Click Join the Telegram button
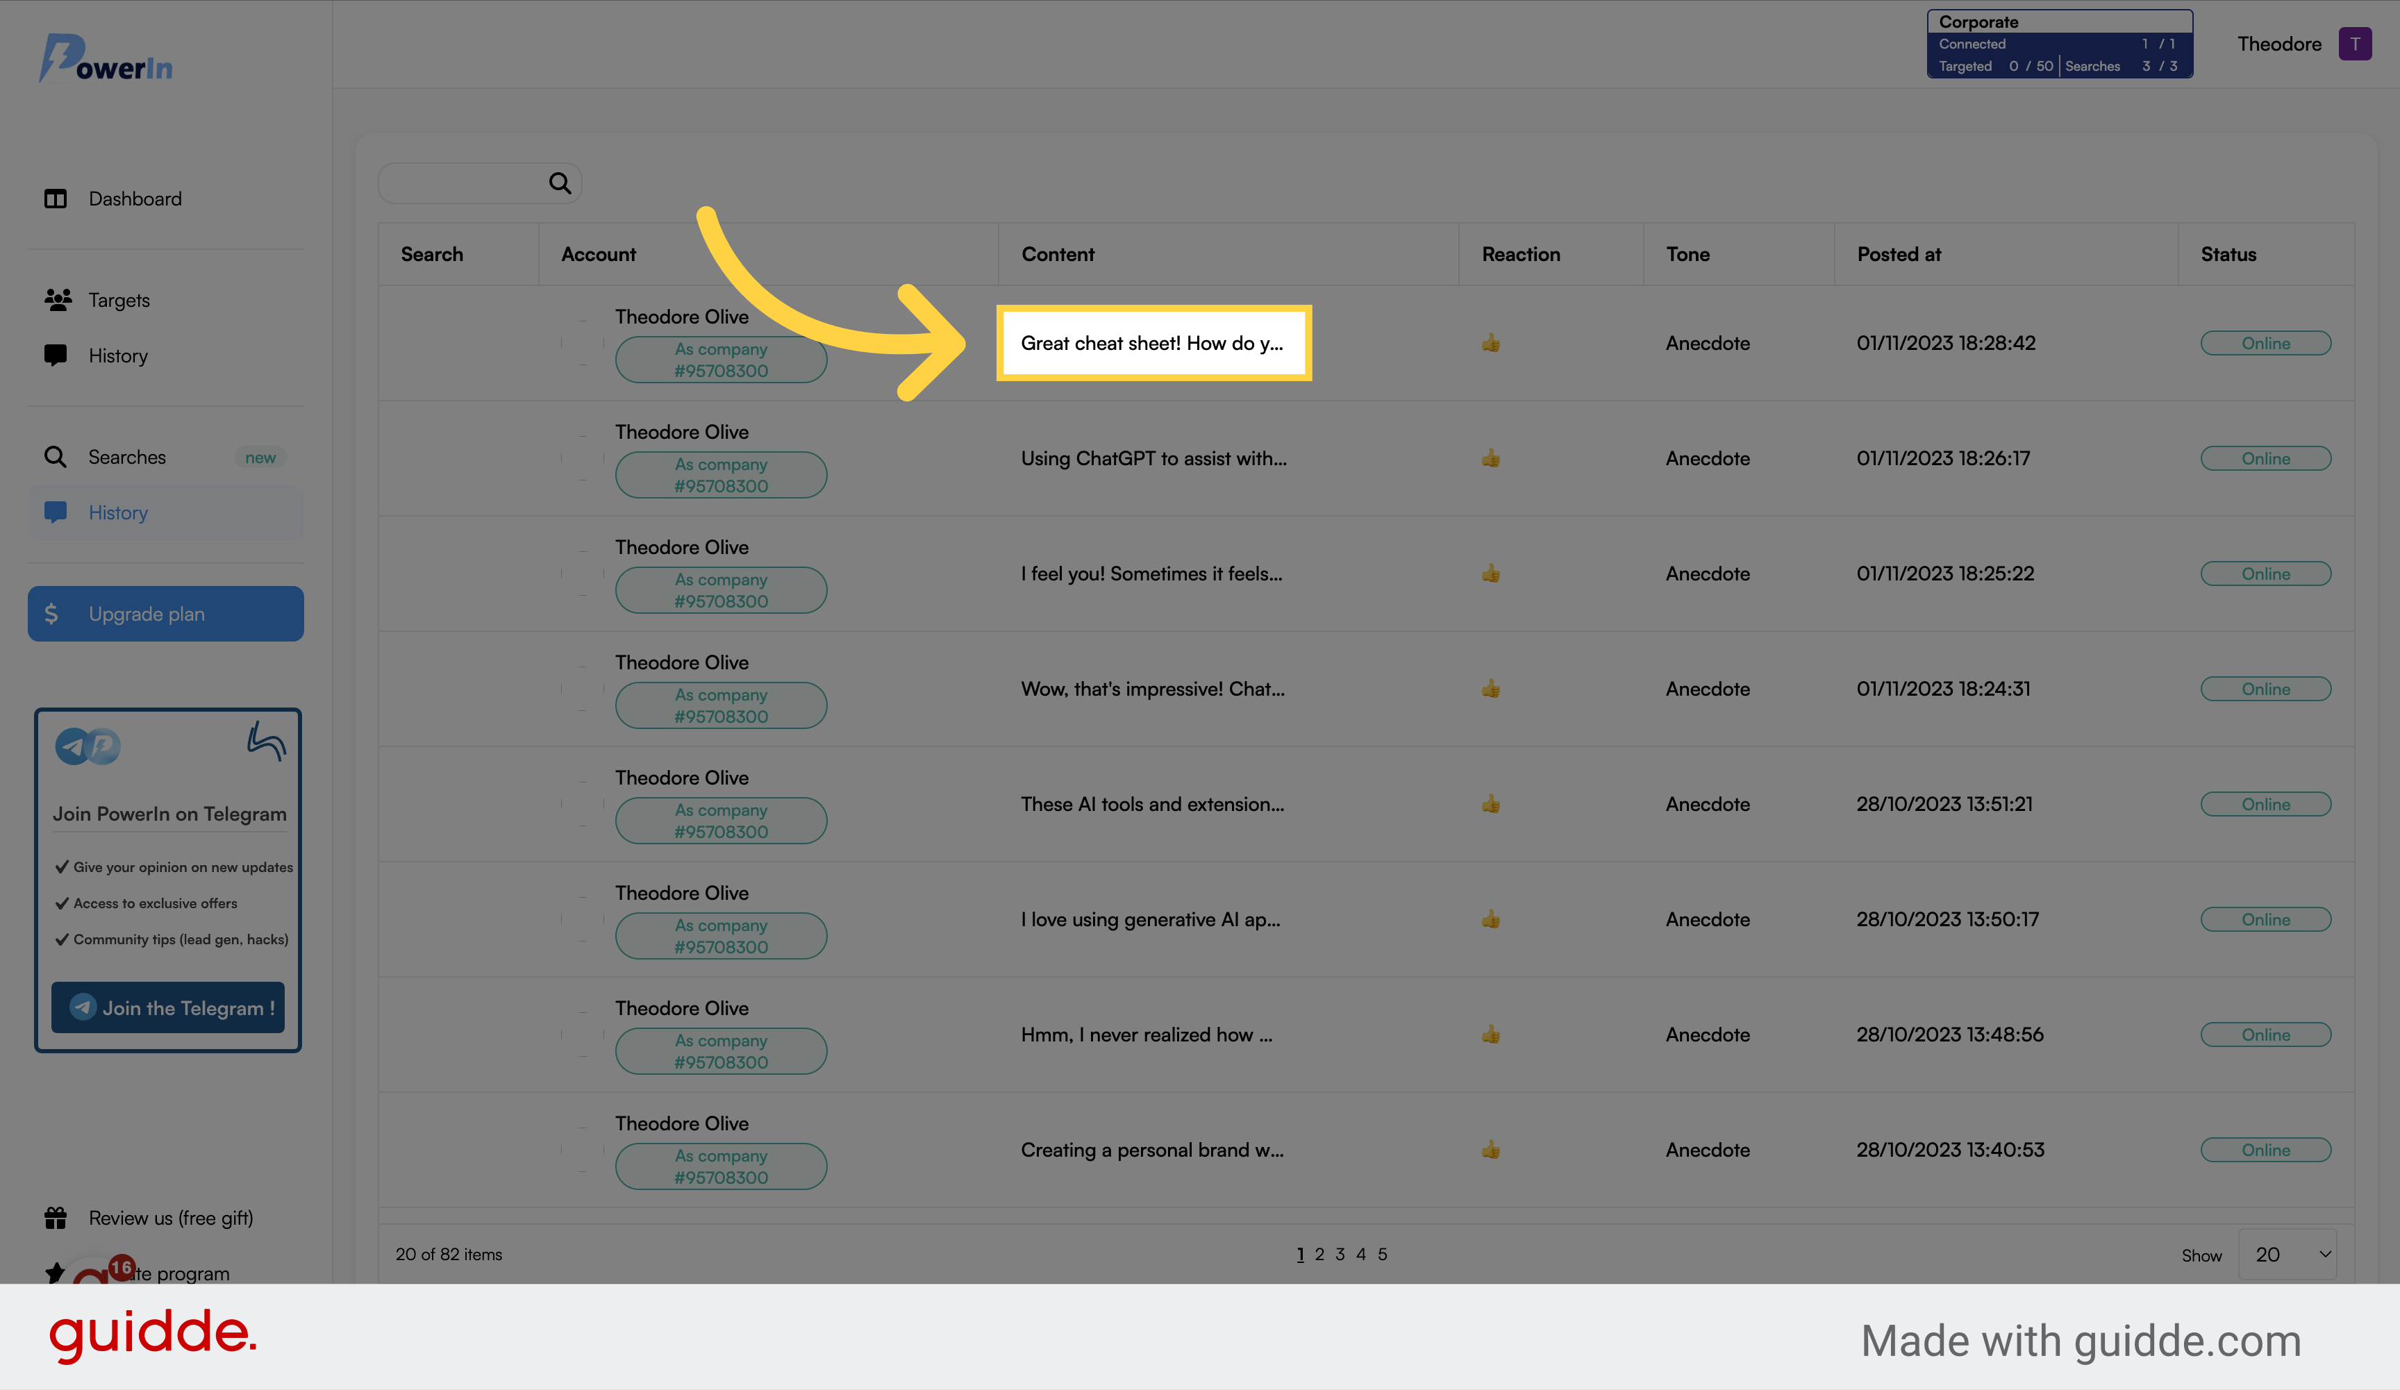This screenshot has height=1390, width=2400. click(x=169, y=1006)
